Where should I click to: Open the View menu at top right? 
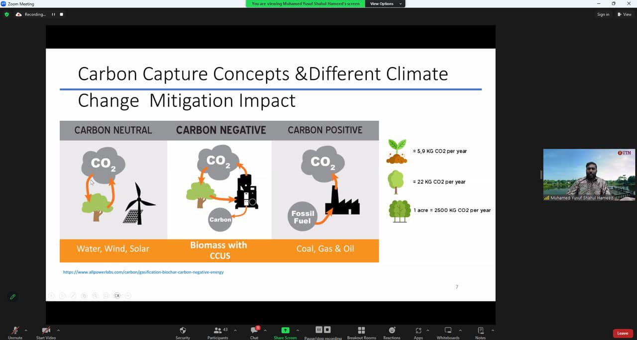click(625, 14)
